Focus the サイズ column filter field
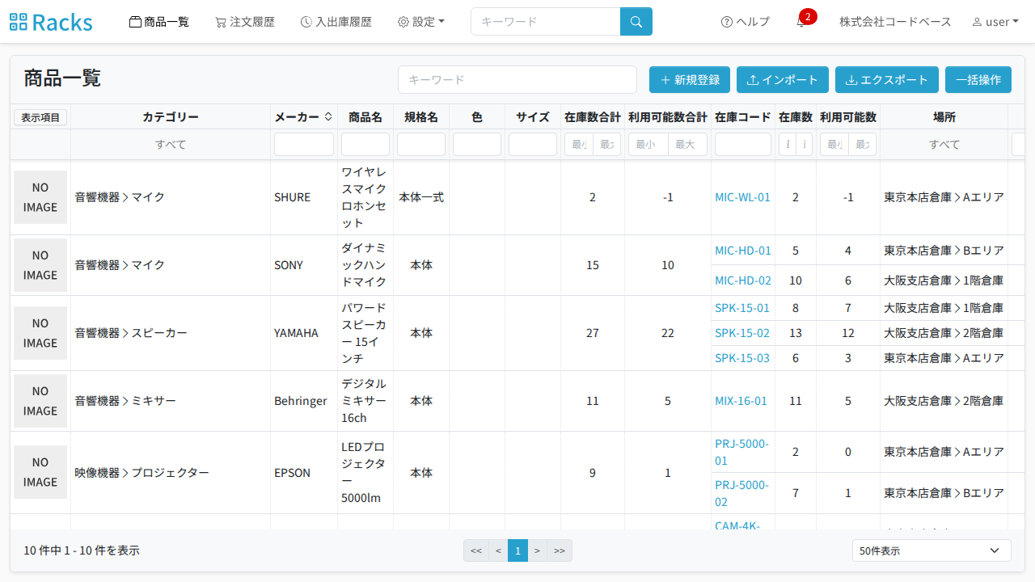The width and height of the screenshot is (1035, 582). click(x=533, y=145)
